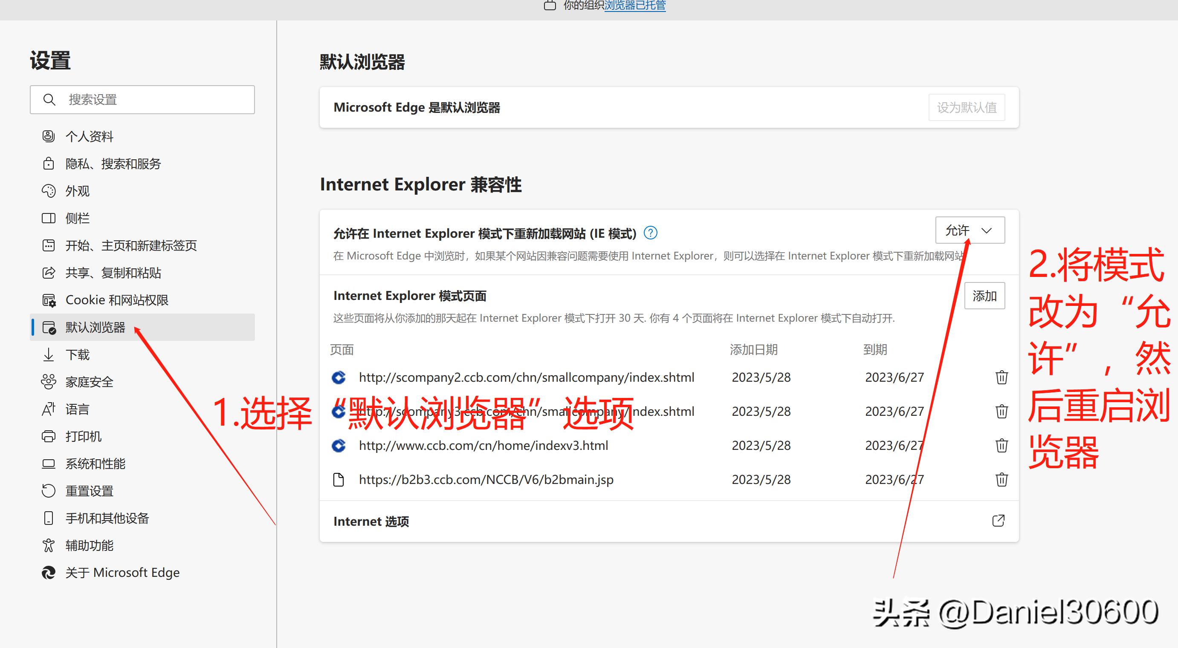Delete the http://www.ccb.com/cn/home/indexv3.html IE mode page

pos(1001,446)
